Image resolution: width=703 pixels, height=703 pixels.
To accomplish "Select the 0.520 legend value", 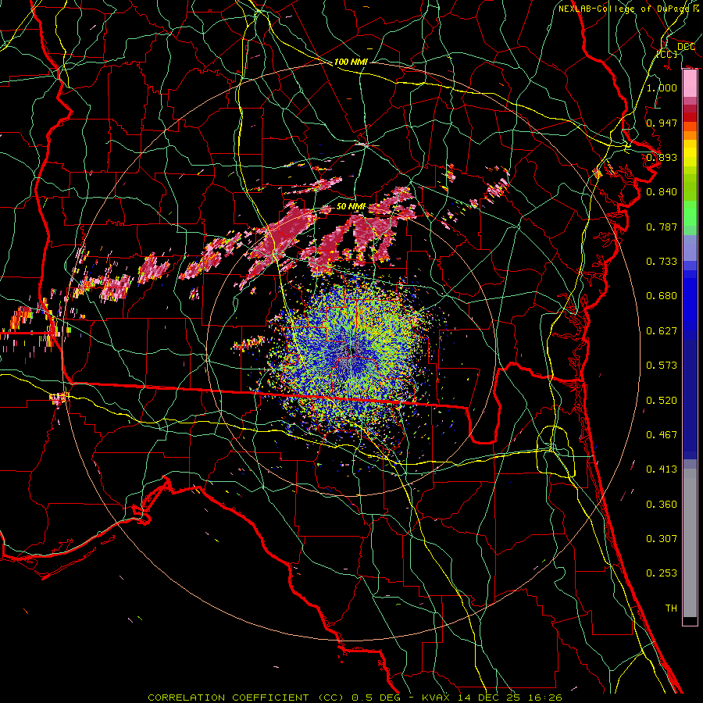I will coord(662,400).
